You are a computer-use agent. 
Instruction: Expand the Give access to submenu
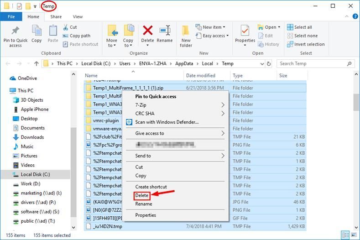(175, 133)
